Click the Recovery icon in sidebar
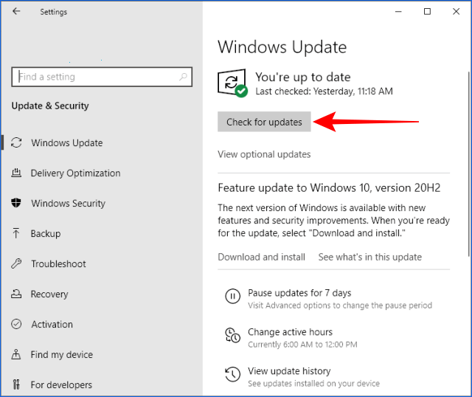The width and height of the screenshot is (472, 397). point(16,294)
